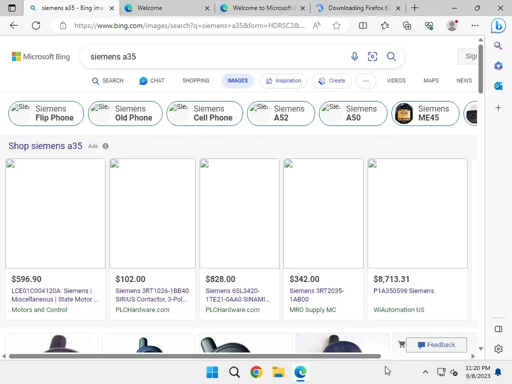The height and width of the screenshot is (384, 512).
Task: Click the Microsoft Bing logo
Action: [41, 56]
